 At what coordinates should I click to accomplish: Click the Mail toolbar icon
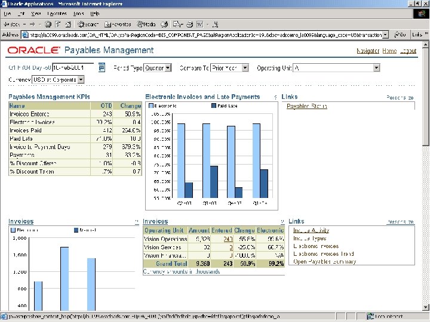[x=176, y=24]
